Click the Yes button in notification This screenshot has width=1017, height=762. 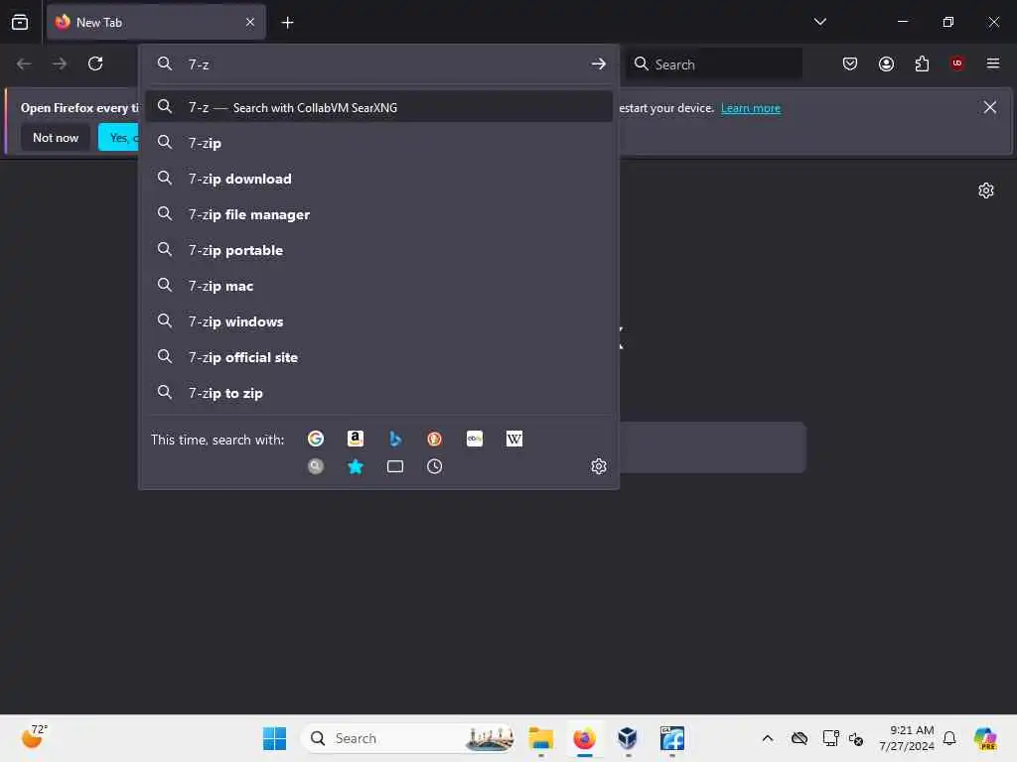tap(118, 137)
